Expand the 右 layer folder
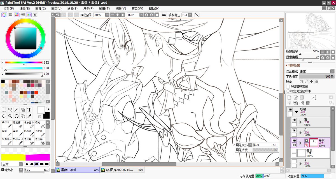336x179 pixels. click(300, 122)
